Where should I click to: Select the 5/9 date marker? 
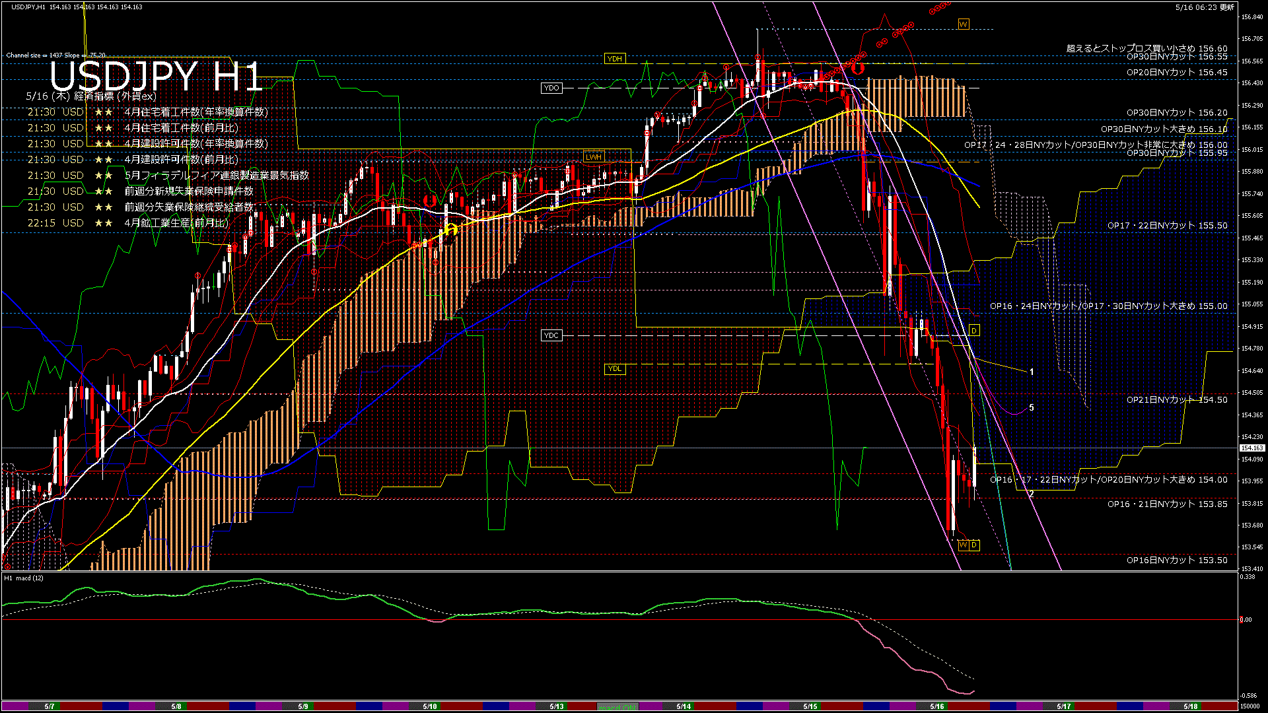(303, 706)
